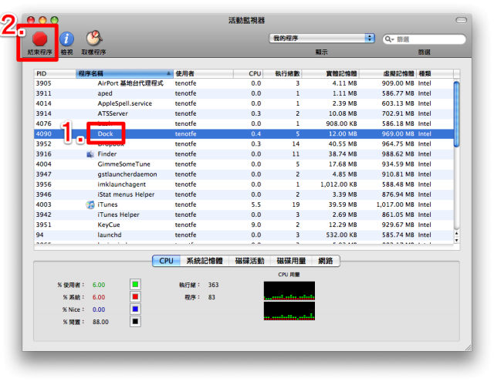The width and height of the screenshot is (494, 382).
Task: Select the Dock process row
Action: pyautogui.click(x=244, y=134)
